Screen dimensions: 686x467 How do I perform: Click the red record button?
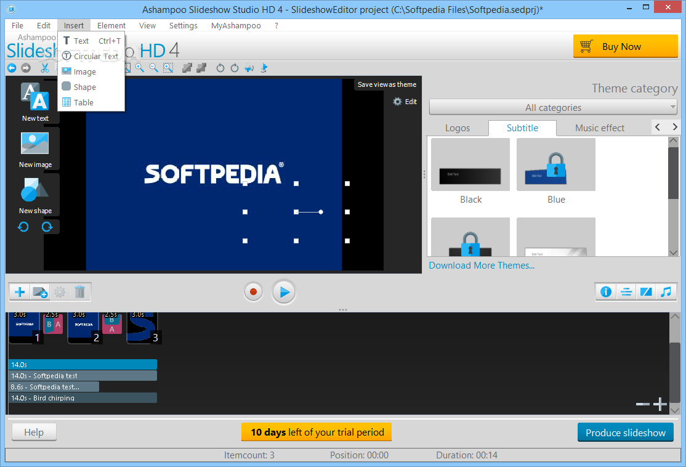253,292
